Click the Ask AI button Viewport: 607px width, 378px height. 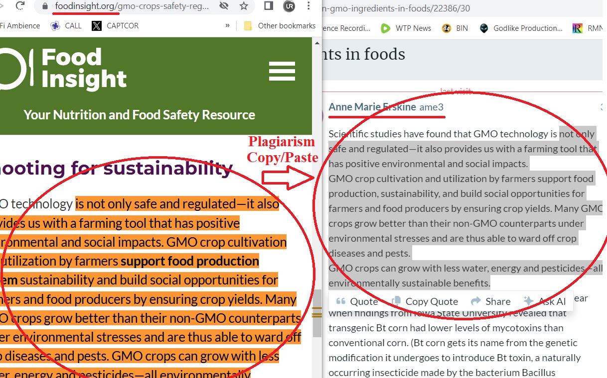pos(545,301)
